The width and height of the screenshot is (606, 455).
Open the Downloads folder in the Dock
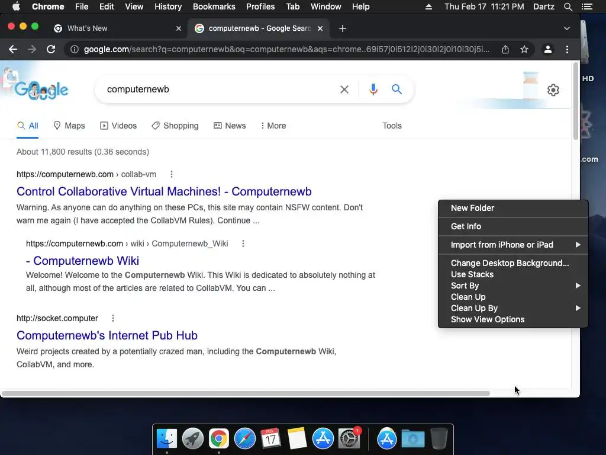click(412, 439)
